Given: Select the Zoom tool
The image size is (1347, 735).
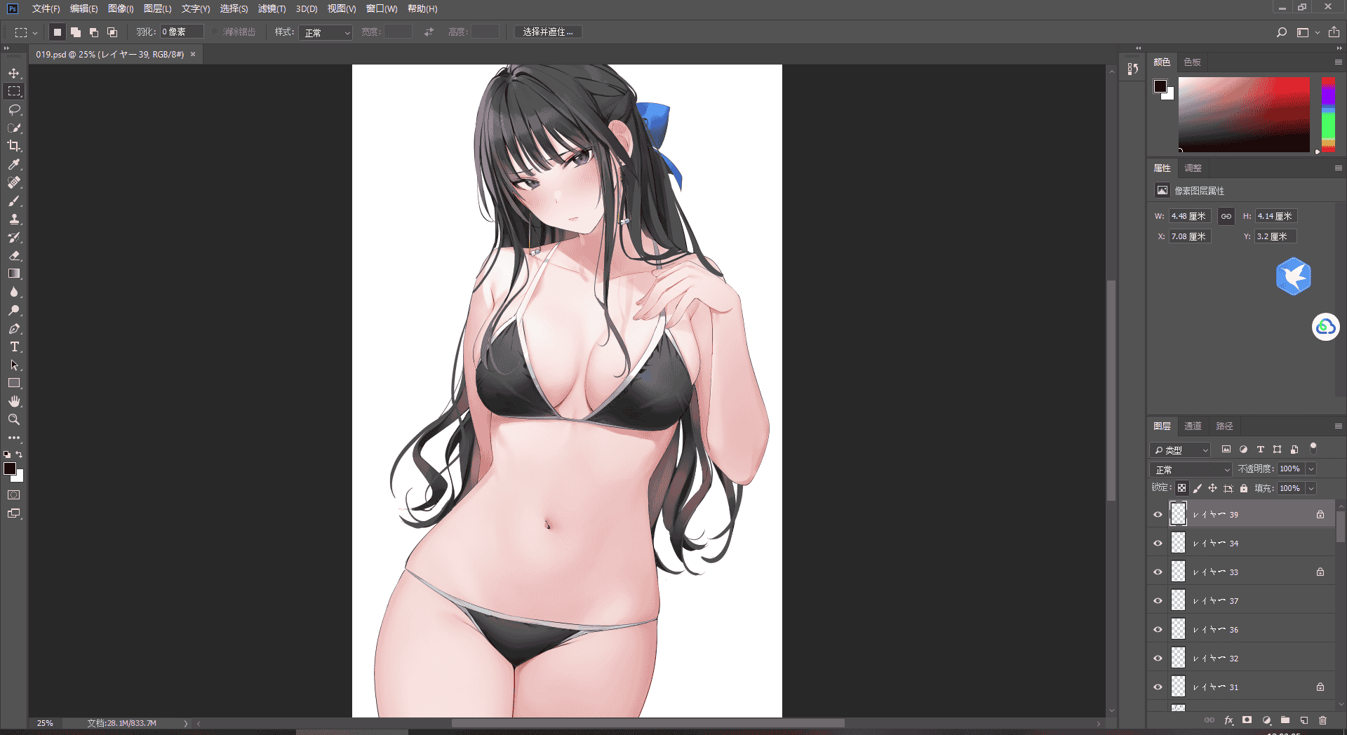Looking at the screenshot, I should click(x=14, y=419).
